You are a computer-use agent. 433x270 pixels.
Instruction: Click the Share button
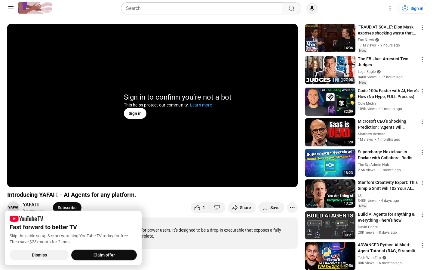pos(242,208)
